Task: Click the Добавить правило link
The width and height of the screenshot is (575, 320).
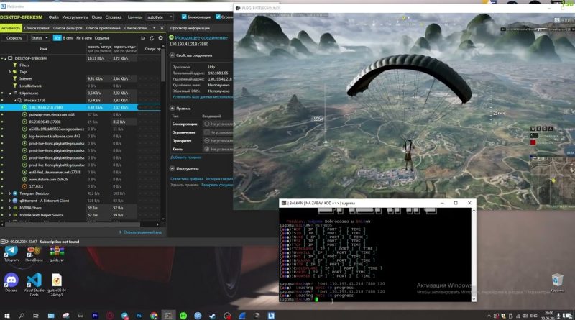Action: (x=186, y=157)
